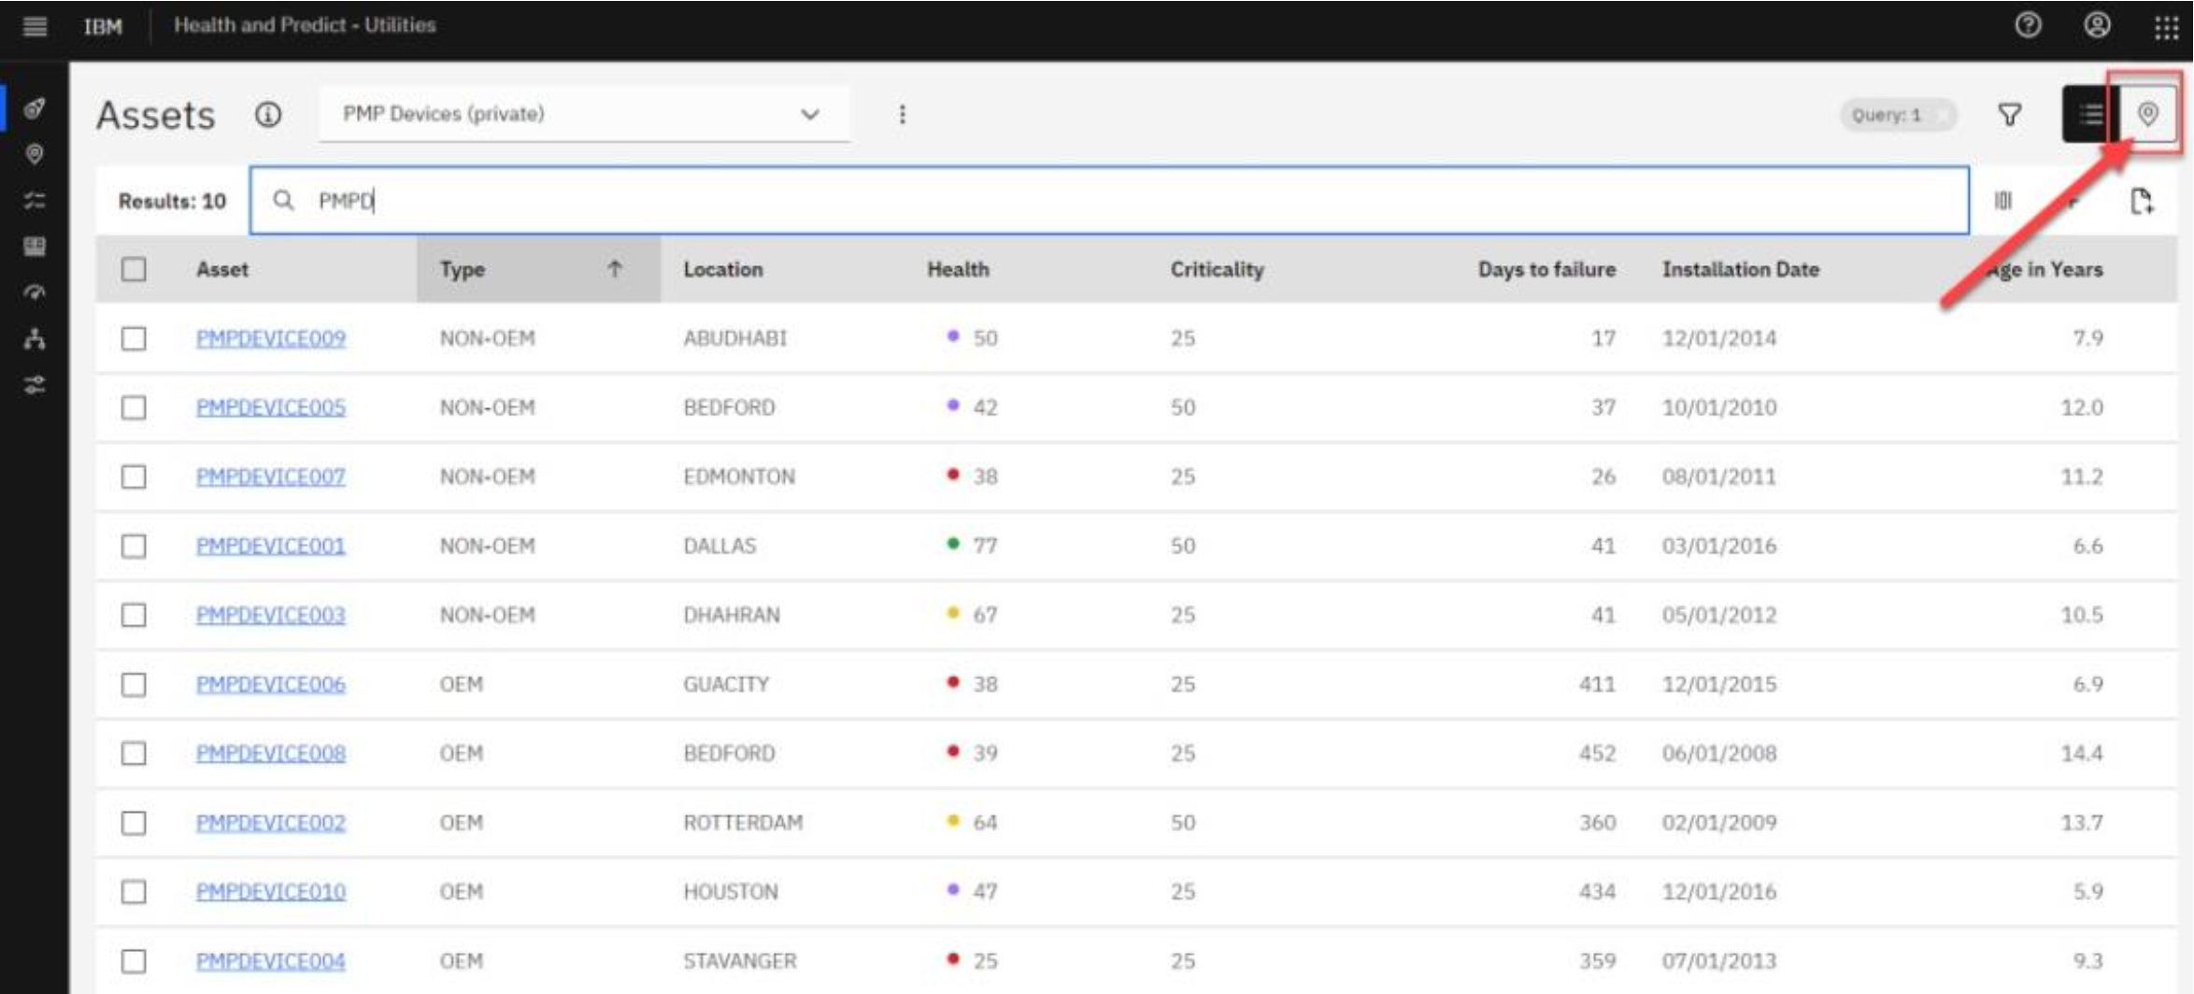Viewport: 2194px width, 994px height.
Task: Expand the PMP Devices (private) dropdown
Action: (x=584, y=114)
